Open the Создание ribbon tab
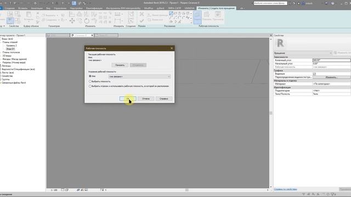This screenshot has height=197, width=351. (x=10, y=8)
